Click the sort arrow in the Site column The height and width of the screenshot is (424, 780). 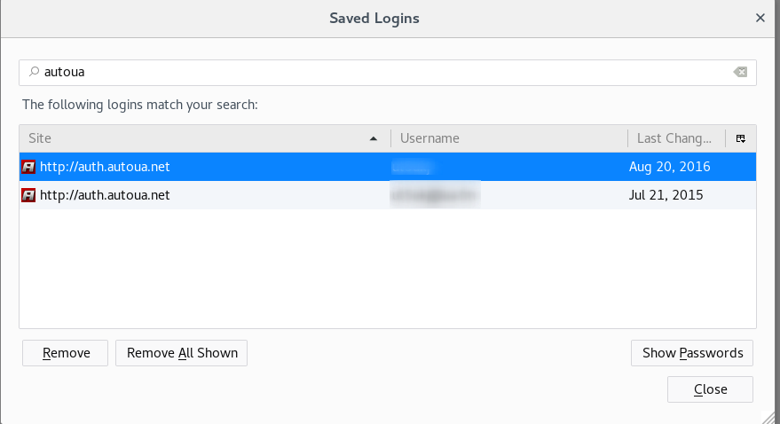(x=374, y=138)
